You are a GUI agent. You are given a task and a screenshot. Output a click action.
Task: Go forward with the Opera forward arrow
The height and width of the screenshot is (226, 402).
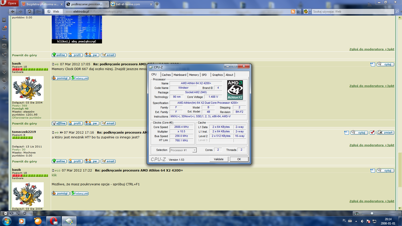21,12
